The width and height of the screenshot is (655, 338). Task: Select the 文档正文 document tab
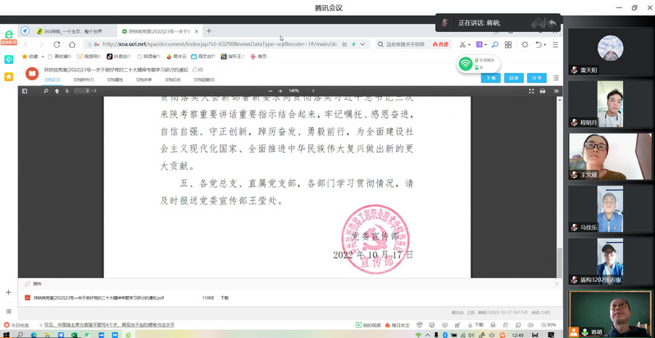click(52, 80)
